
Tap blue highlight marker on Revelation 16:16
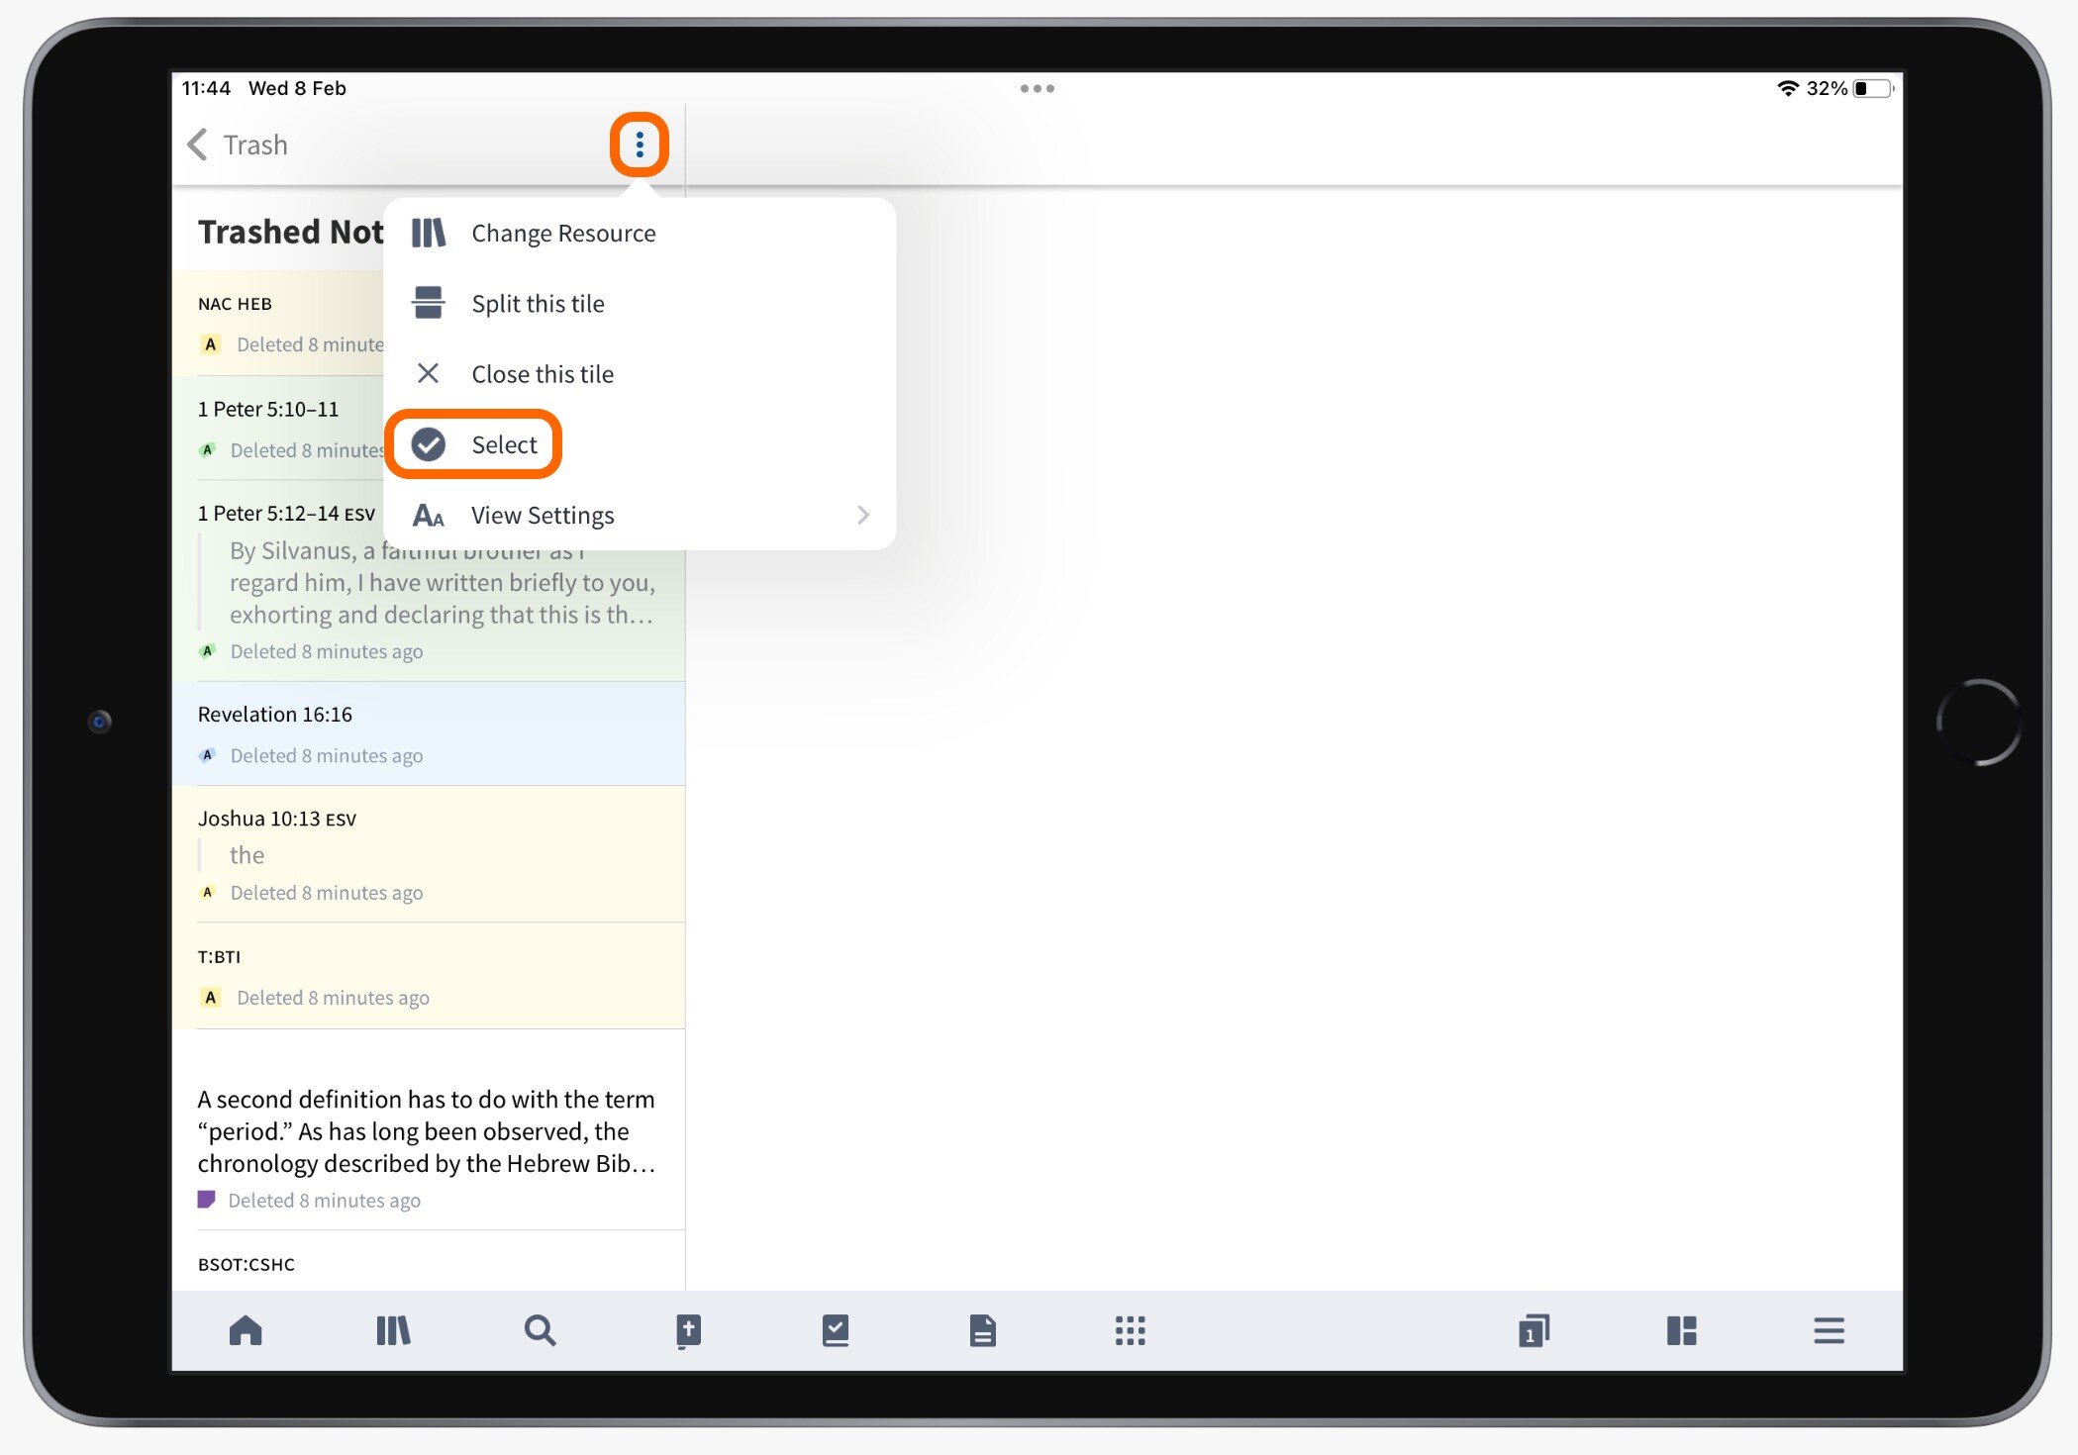click(207, 755)
